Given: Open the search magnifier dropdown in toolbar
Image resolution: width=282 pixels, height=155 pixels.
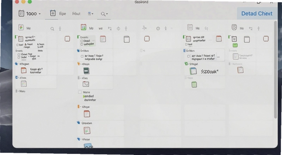Looking at the screenshot, I should point(104,14).
